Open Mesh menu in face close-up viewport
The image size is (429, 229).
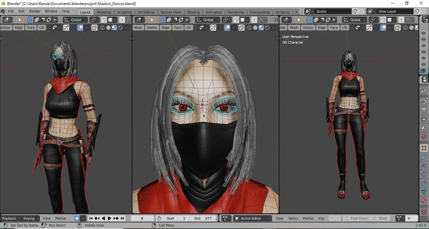138,28
